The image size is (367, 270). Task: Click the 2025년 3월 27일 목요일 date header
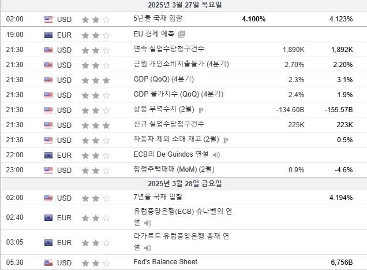(185, 5)
